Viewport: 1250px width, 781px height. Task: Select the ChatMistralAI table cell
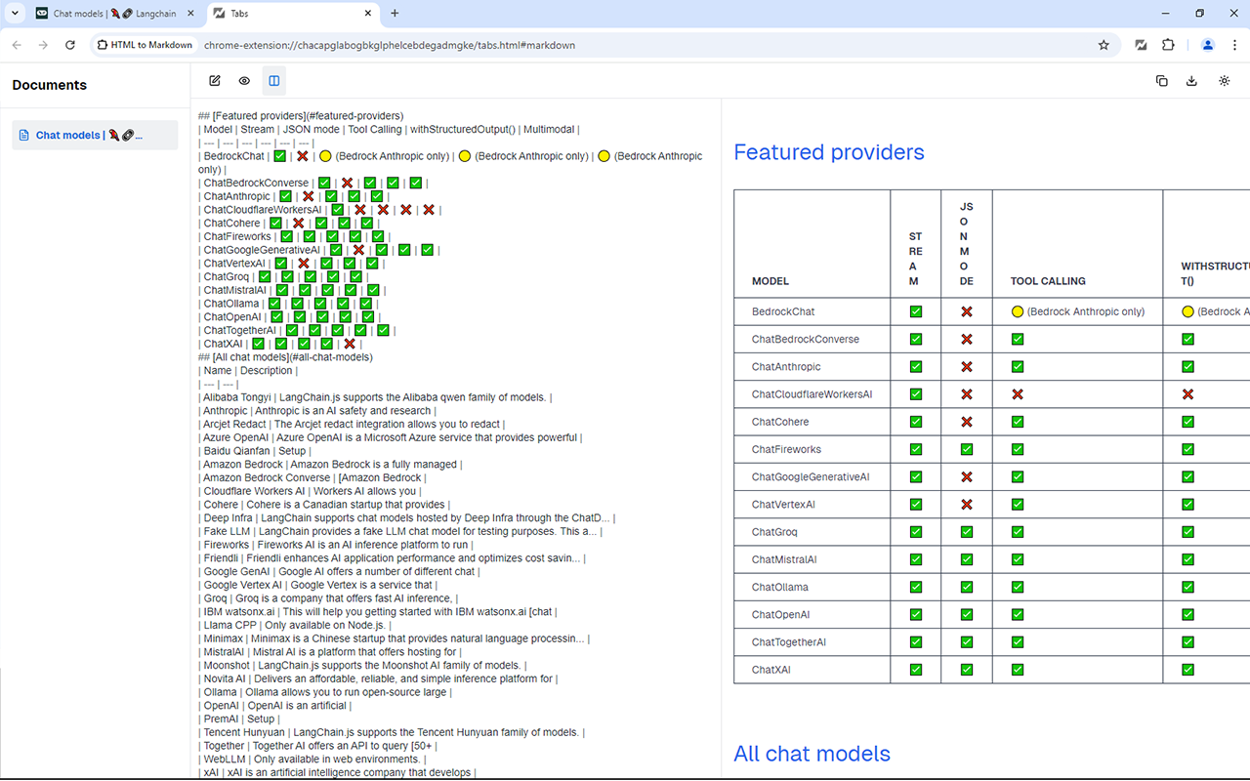click(x=812, y=559)
